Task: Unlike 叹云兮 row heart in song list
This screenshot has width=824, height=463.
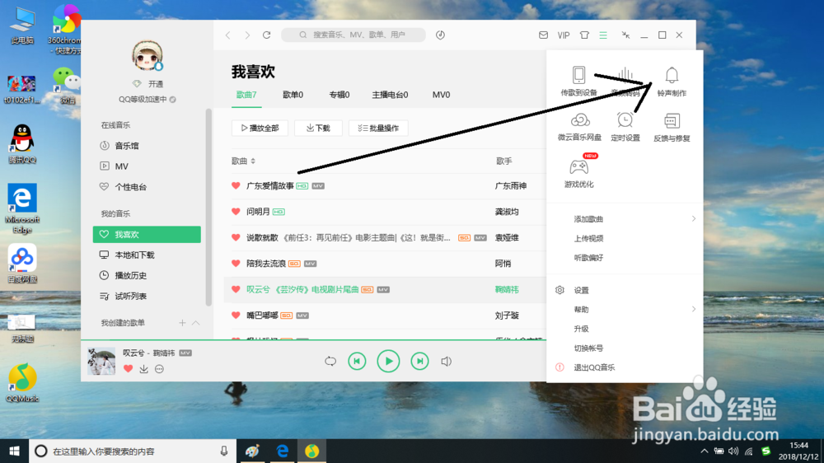Action: 236,289
